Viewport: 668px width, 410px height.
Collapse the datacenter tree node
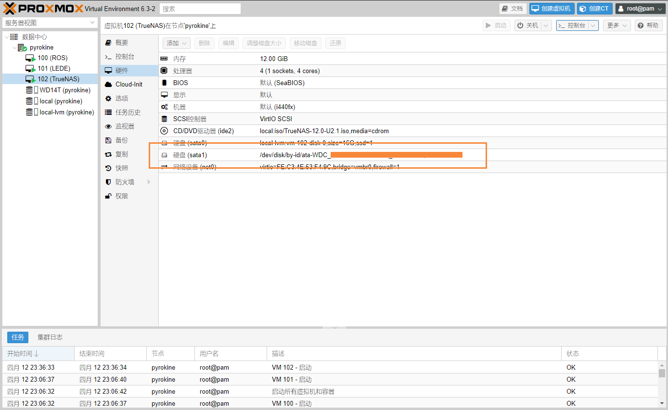pos(6,37)
